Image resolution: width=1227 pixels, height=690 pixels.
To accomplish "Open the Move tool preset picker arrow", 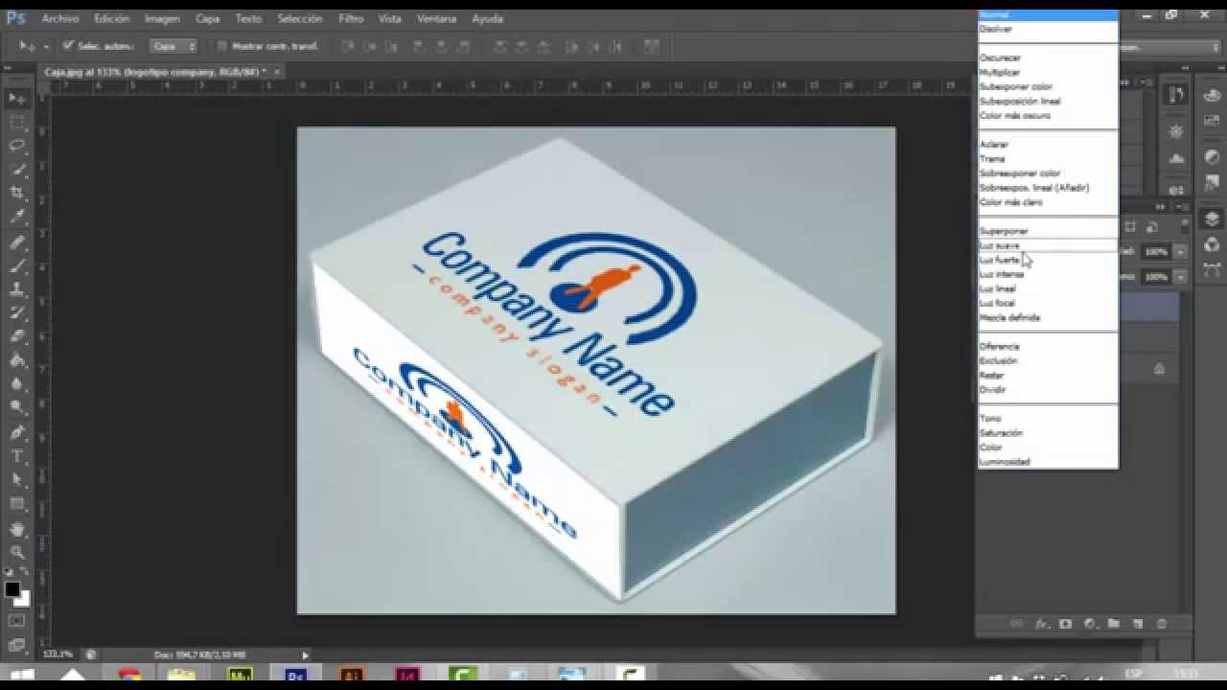I will [x=45, y=46].
